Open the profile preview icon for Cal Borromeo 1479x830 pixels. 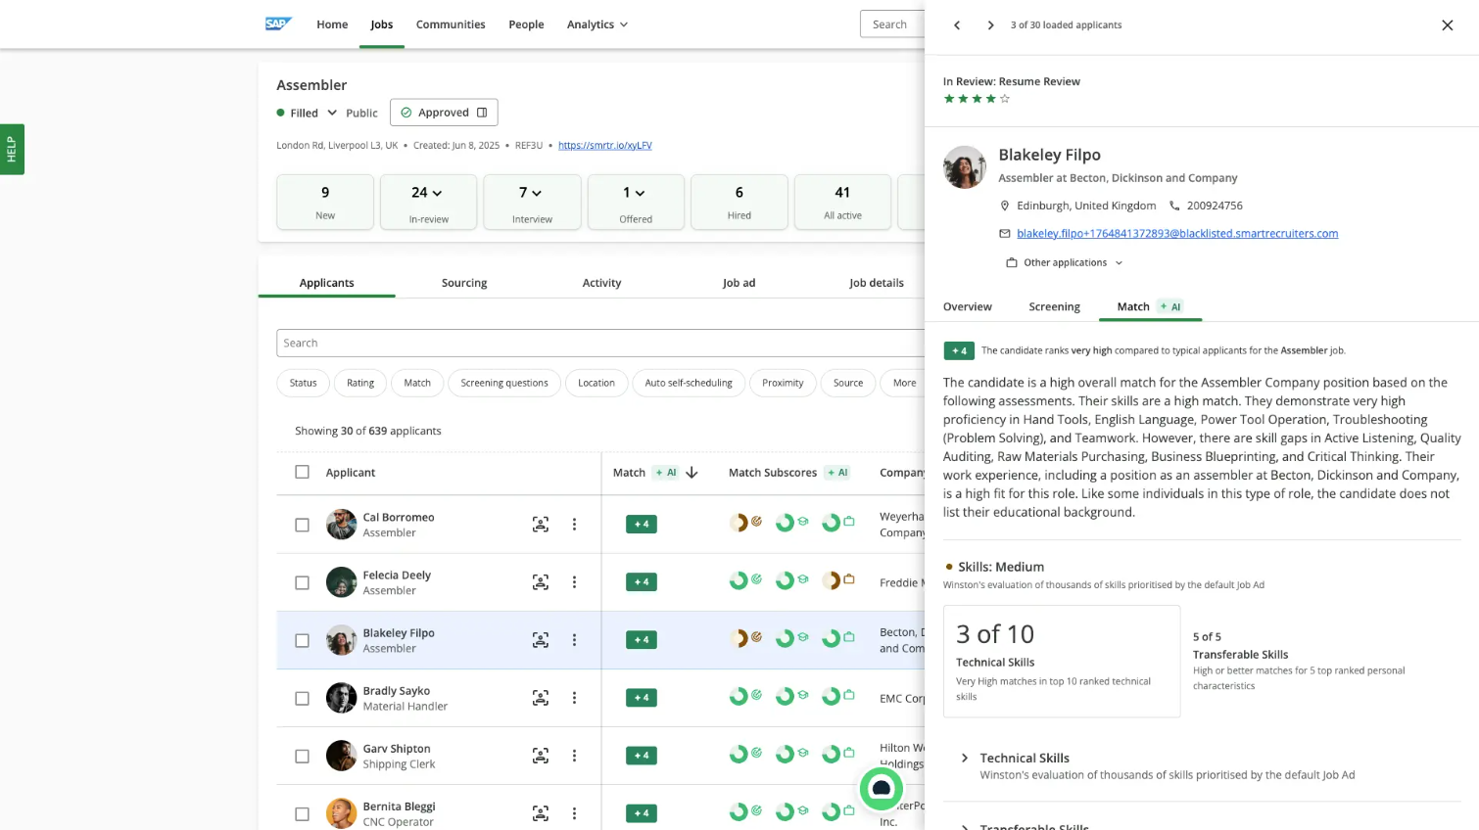(541, 525)
